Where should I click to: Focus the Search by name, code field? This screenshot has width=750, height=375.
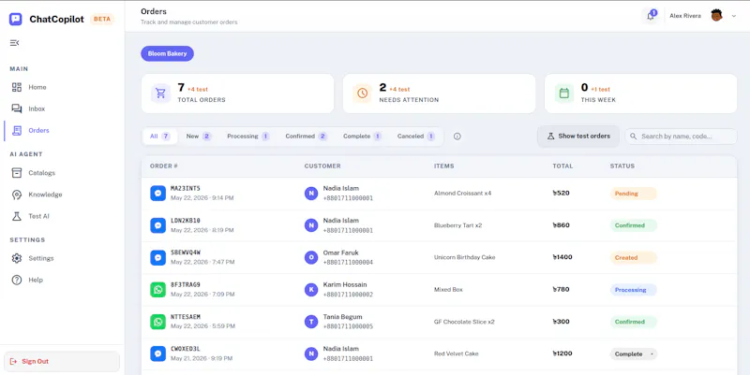click(682, 137)
